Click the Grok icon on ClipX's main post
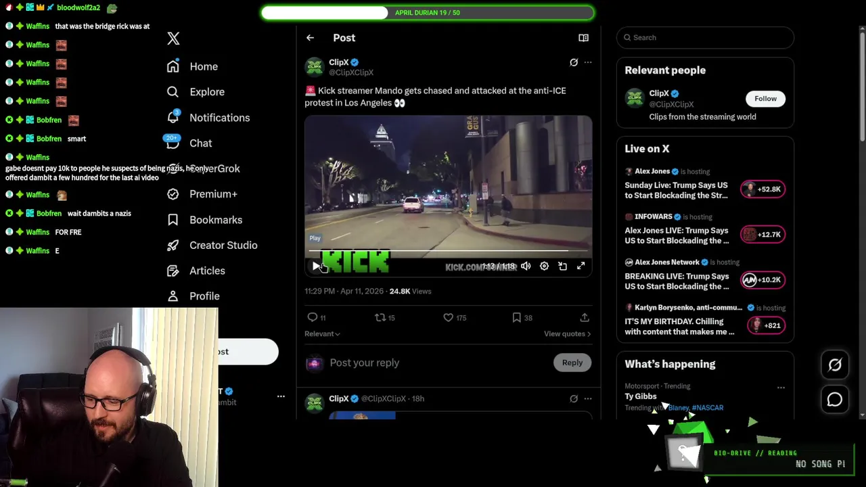The width and height of the screenshot is (866, 487). pos(574,62)
